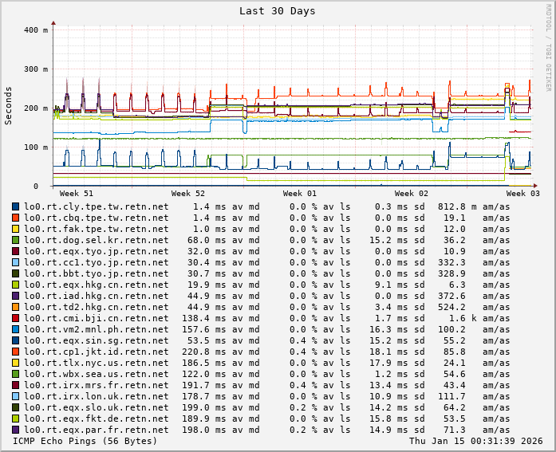Click the lo0.rt.wbx.sea.us.retn.net legend swatch
The image size is (556, 452).
16,374
